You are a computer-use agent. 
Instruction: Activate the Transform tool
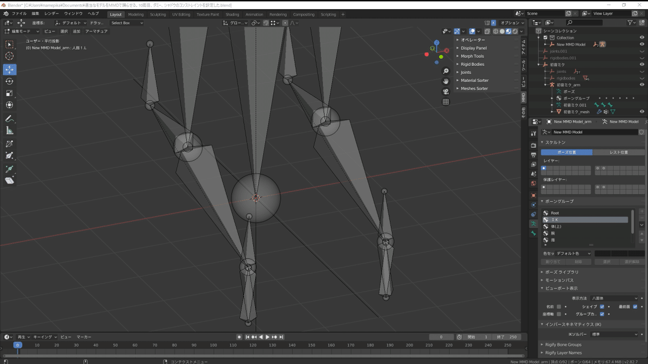coord(10,105)
